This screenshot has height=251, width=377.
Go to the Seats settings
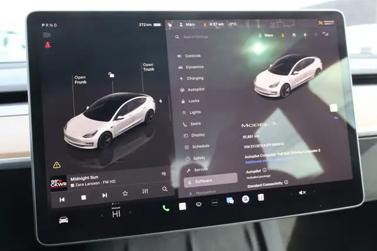[192, 124]
